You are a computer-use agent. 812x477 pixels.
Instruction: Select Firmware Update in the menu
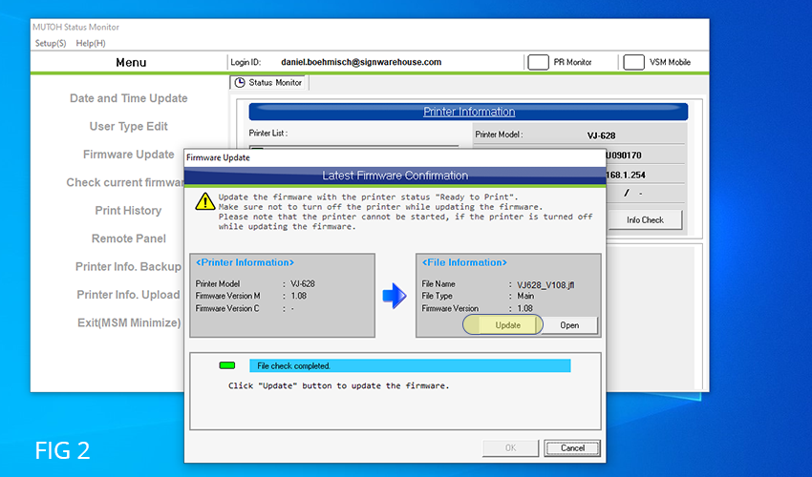click(129, 155)
